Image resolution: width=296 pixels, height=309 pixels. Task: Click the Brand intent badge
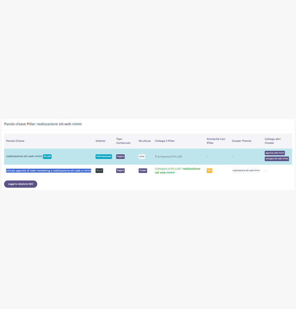tap(99, 170)
